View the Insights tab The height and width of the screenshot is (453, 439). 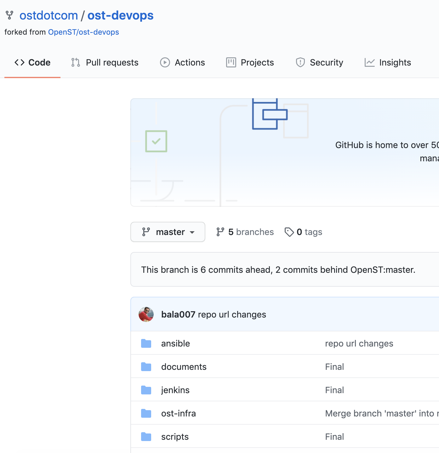click(388, 62)
